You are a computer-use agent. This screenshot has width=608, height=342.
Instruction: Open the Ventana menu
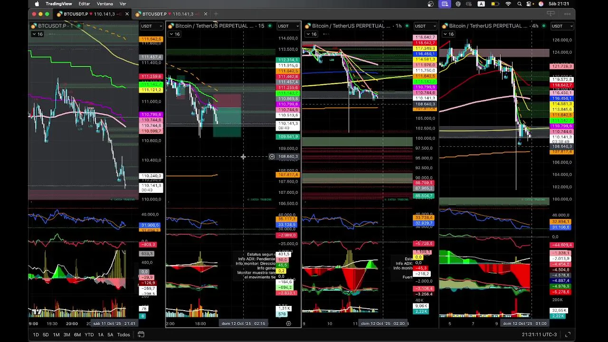click(x=105, y=4)
